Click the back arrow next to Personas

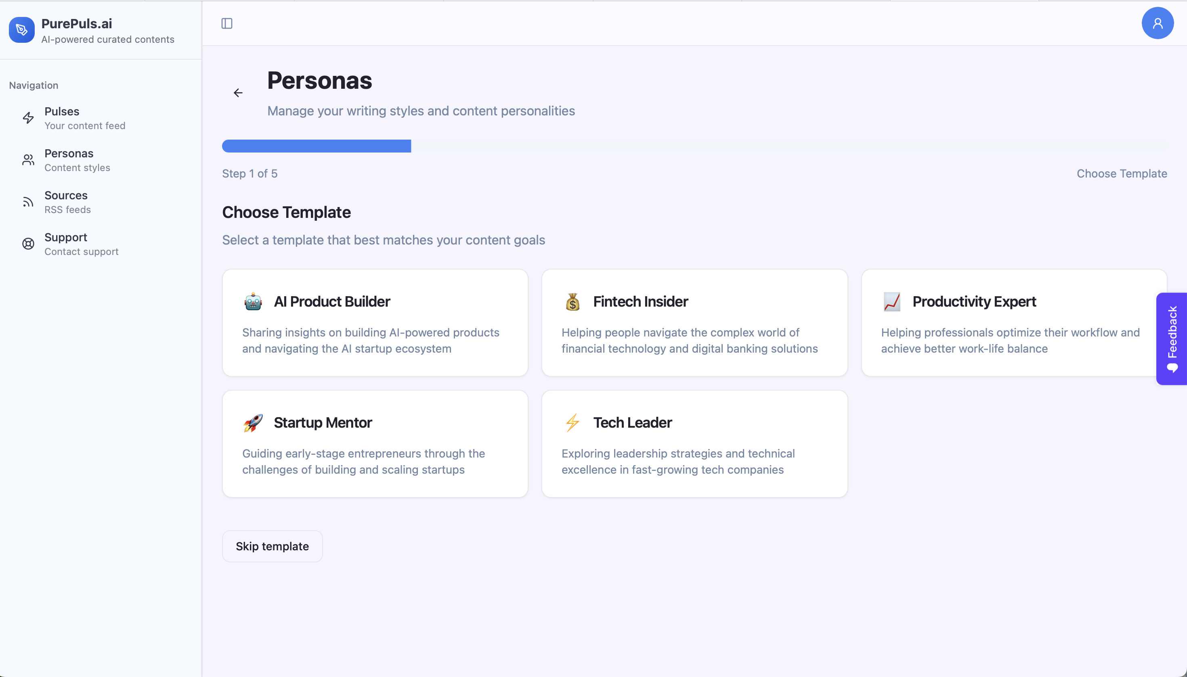238,92
